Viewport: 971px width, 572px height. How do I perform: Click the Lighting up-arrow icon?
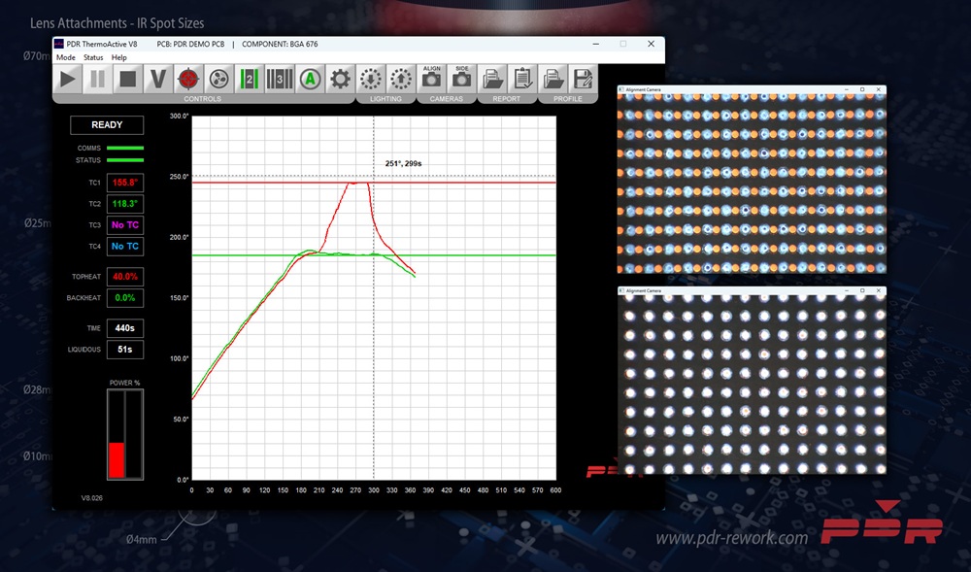pyautogui.click(x=400, y=79)
